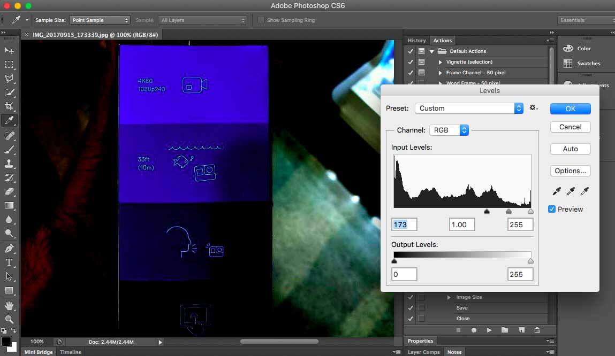
Task: Select the Crop tool
Action: click(9, 106)
